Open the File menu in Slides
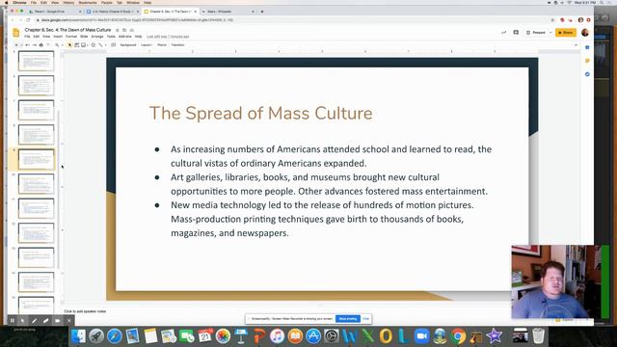 click(27, 37)
